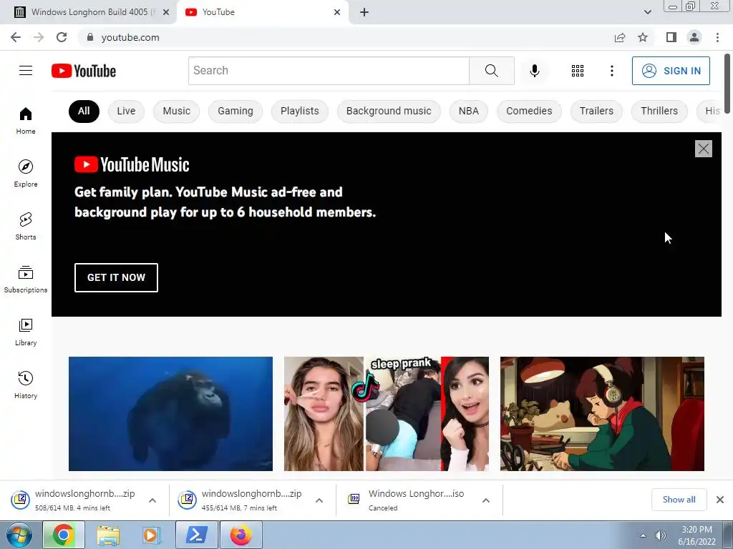
Task: Focus the YouTube search field
Action: [329, 71]
